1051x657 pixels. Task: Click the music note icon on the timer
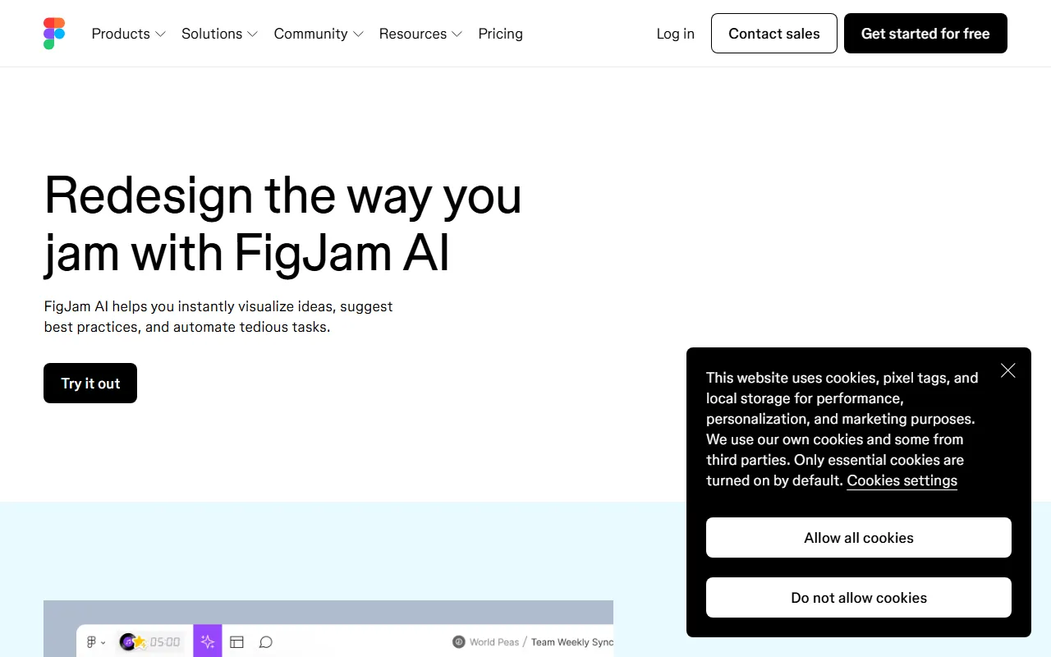(128, 641)
